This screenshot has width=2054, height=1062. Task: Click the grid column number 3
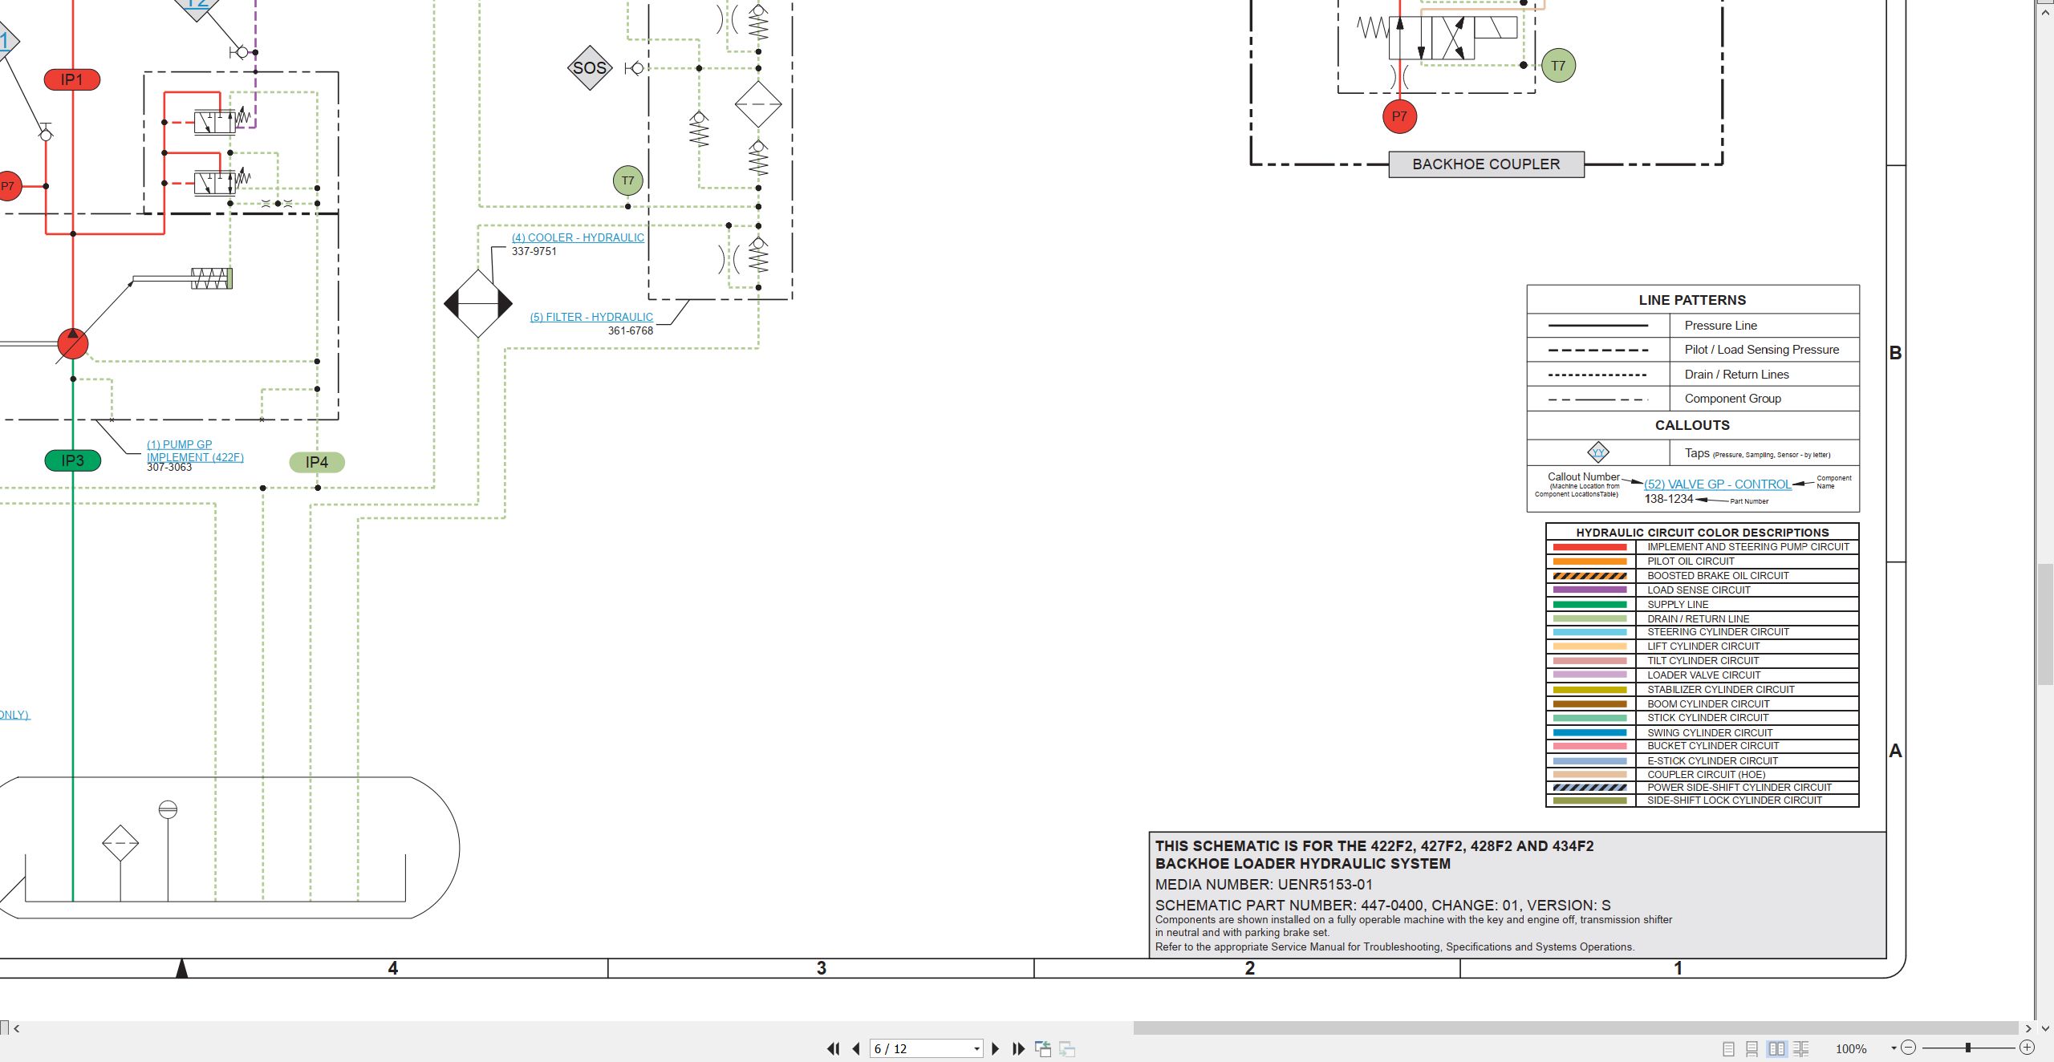click(821, 968)
